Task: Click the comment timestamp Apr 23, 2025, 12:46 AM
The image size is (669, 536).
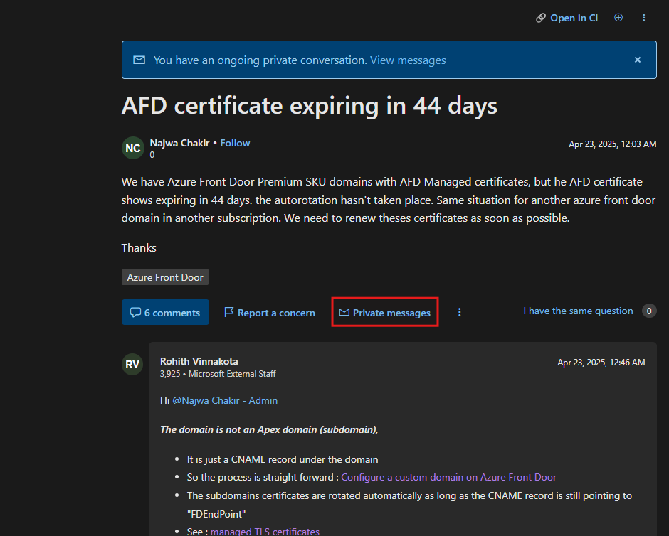Action: click(x=601, y=362)
